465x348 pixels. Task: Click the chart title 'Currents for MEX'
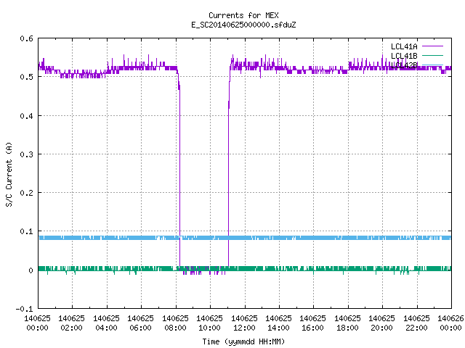[243, 15]
